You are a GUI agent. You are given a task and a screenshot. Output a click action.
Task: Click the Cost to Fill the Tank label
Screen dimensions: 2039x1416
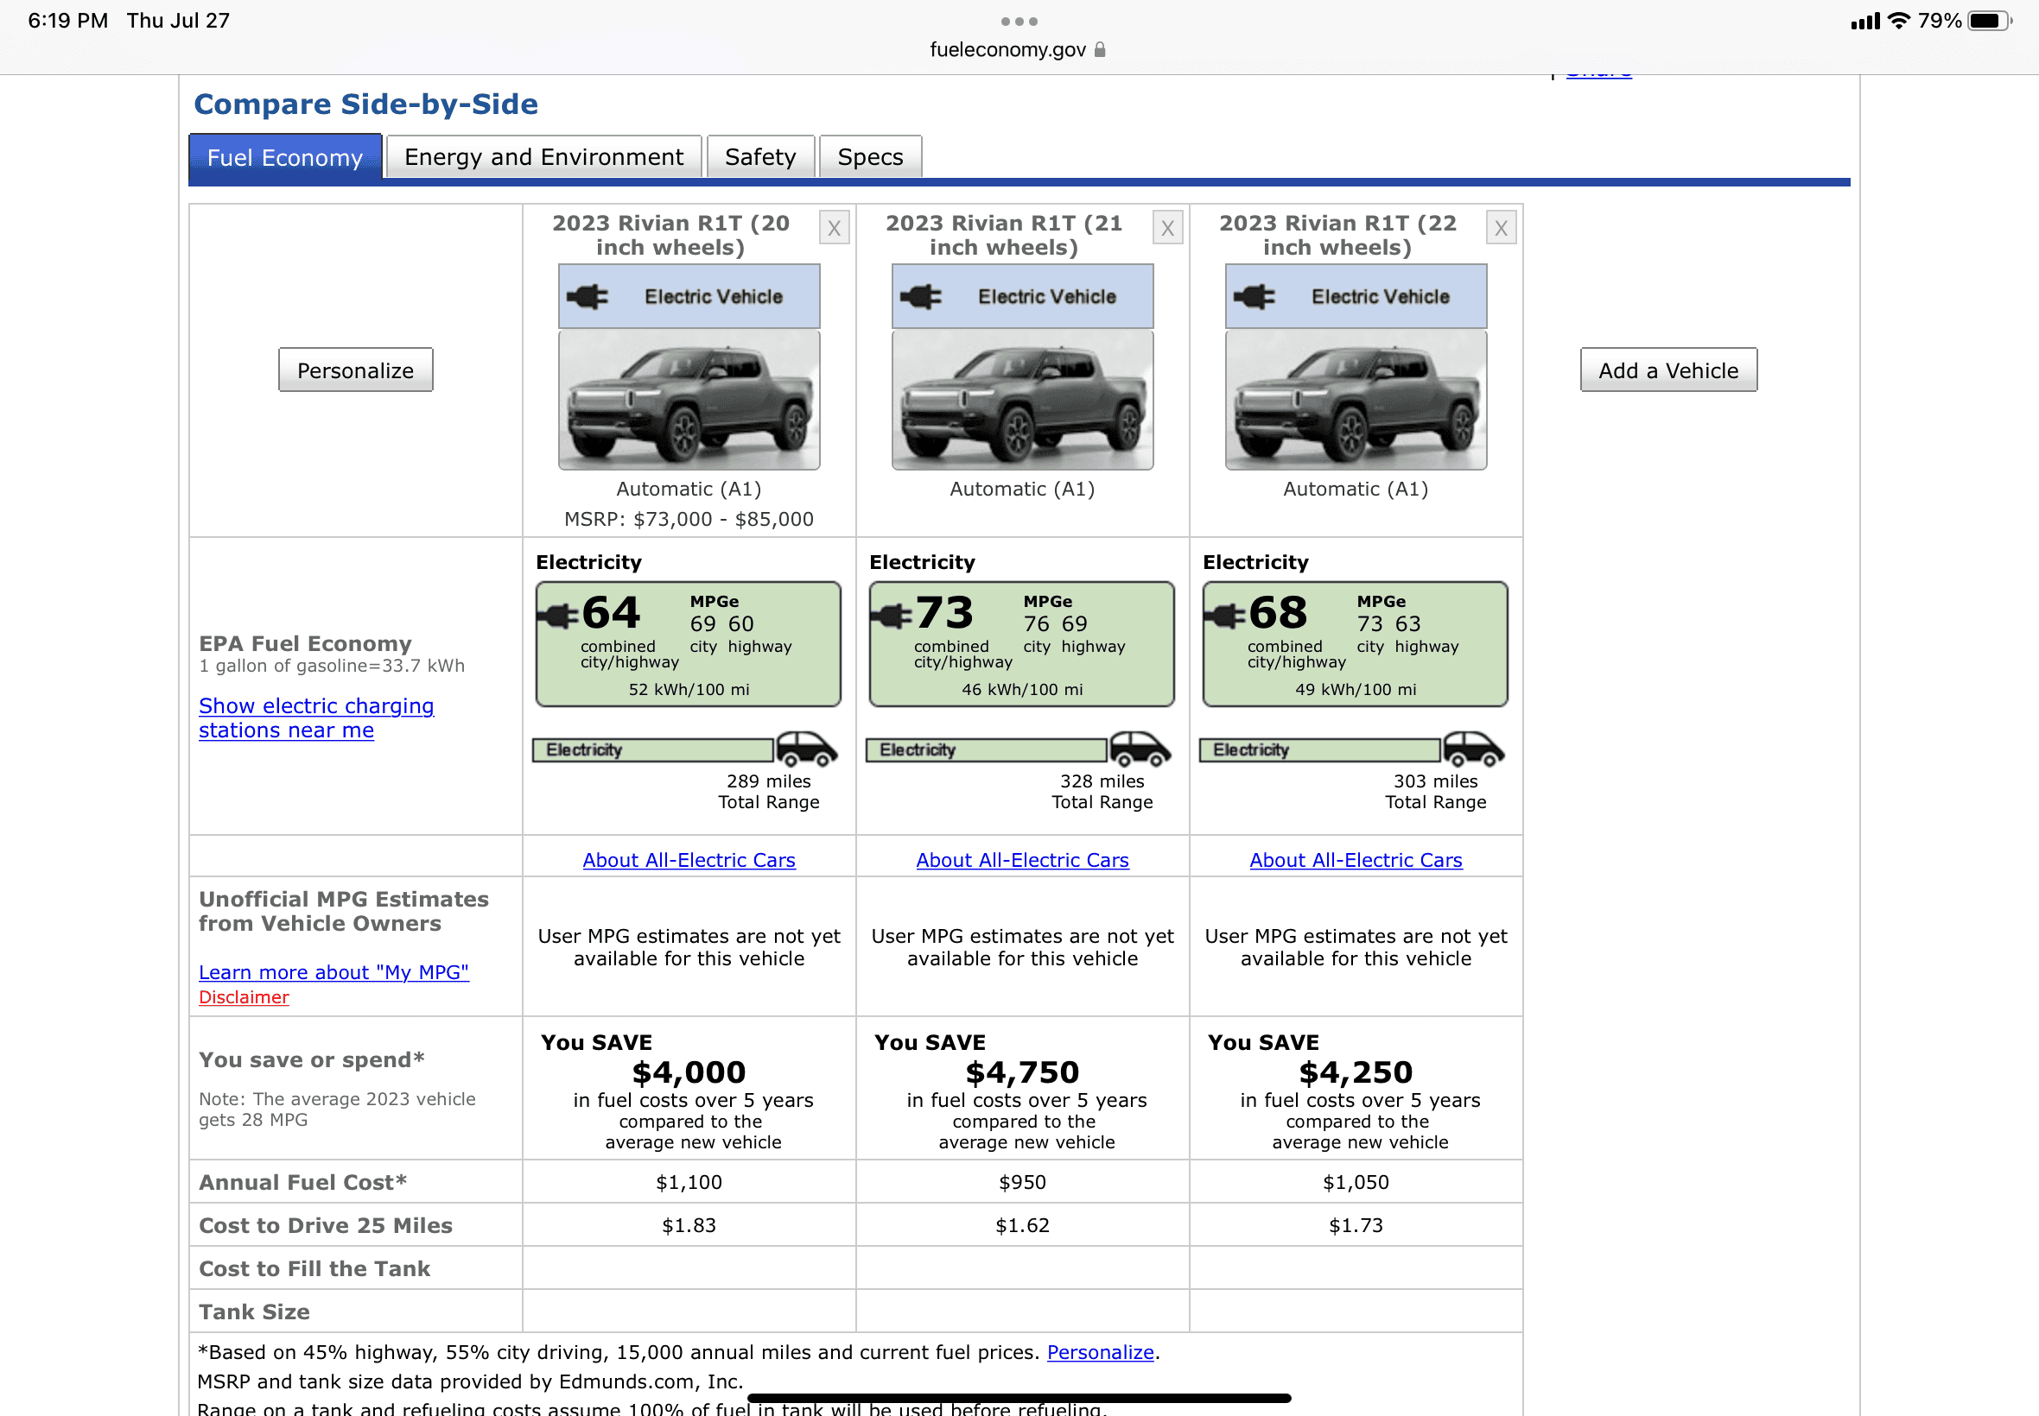coord(314,1268)
